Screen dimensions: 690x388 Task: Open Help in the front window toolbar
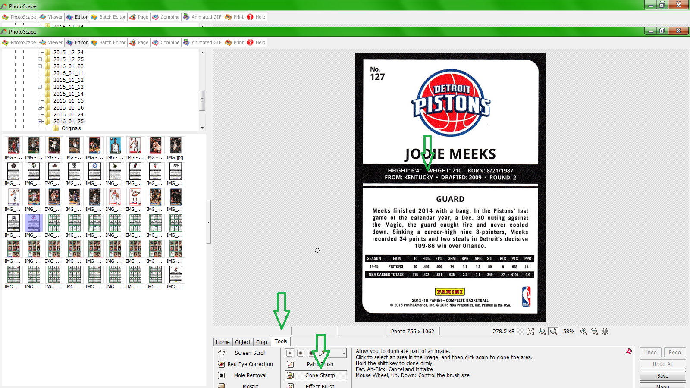(256, 42)
